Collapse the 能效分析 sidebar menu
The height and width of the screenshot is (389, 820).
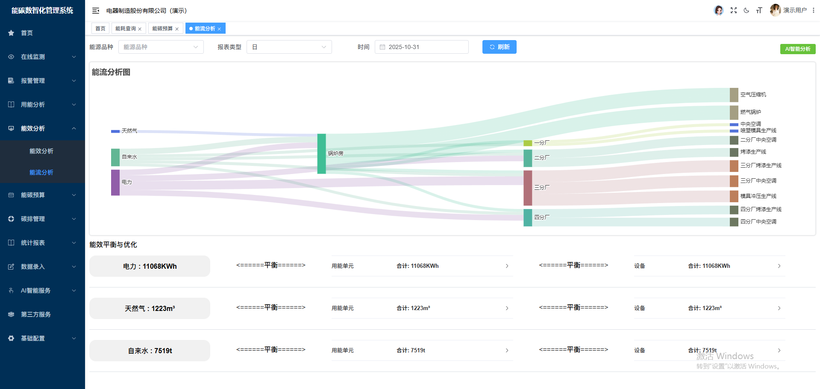[x=42, y=128]
